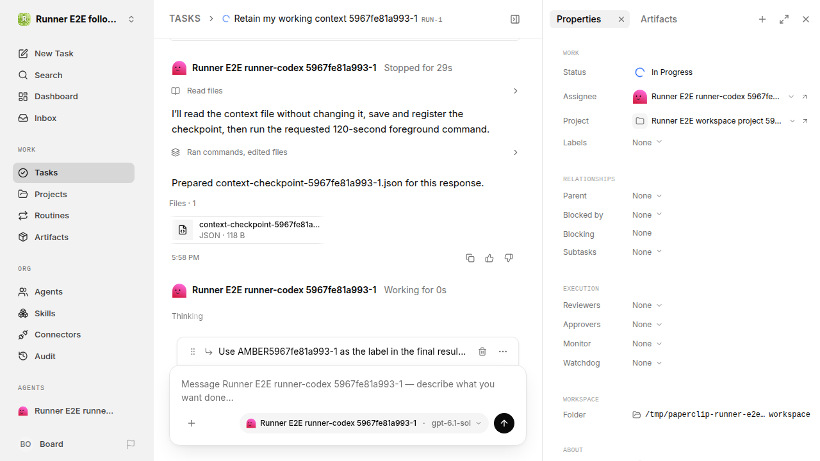Open the Blocked by dropdown
This screenshot has height=461, width=820.
tap(647, 215)
